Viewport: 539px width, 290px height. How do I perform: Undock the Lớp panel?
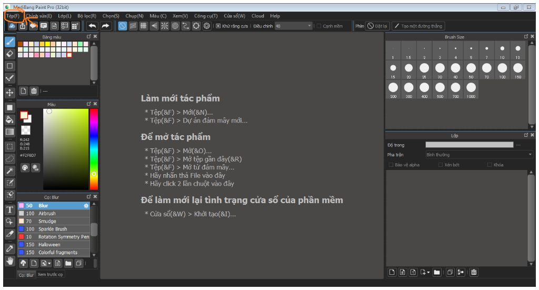[526, 135]
